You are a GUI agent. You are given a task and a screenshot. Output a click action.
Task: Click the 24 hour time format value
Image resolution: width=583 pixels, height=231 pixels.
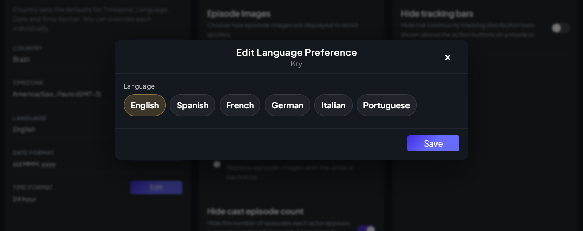pyautogui.click(x=24, y=199)
